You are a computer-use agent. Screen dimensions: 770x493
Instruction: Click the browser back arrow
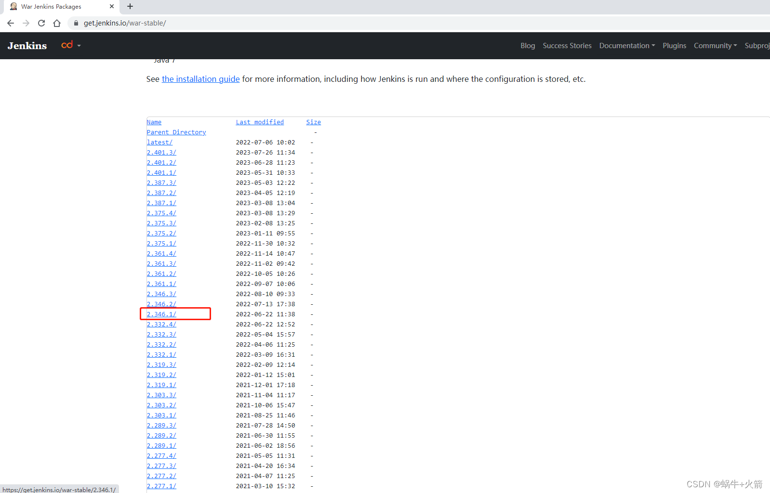pyautogui.click(x=11, y=23)
